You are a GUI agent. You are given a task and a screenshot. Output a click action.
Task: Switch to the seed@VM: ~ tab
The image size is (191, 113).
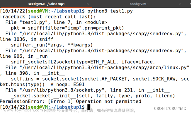[139, 4]
